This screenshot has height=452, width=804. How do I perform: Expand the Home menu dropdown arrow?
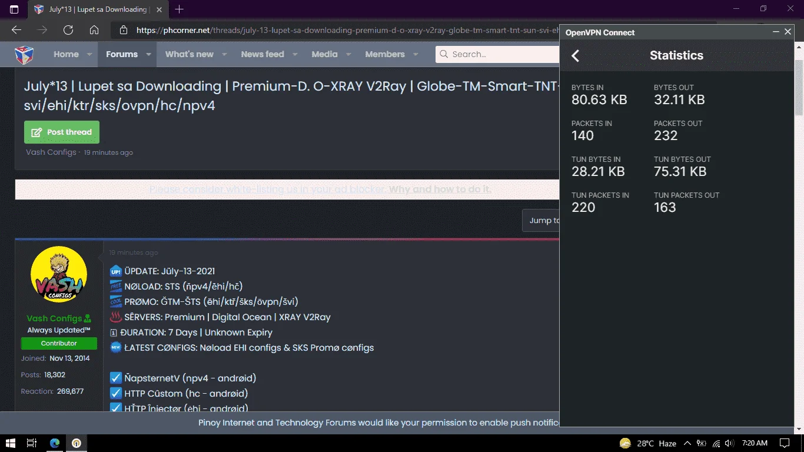click(x=89, y=54)
